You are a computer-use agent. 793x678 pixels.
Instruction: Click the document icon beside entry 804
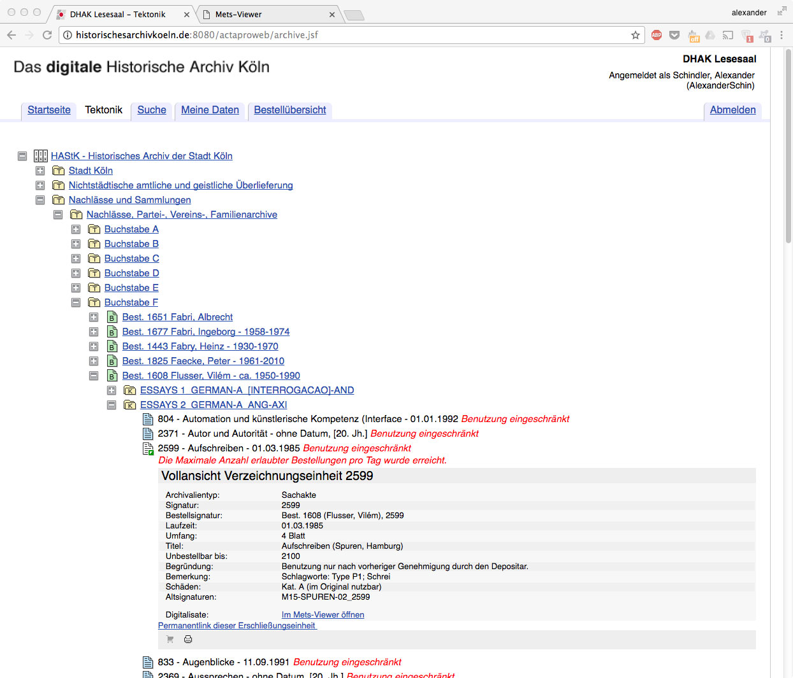(x=148, y=419)
